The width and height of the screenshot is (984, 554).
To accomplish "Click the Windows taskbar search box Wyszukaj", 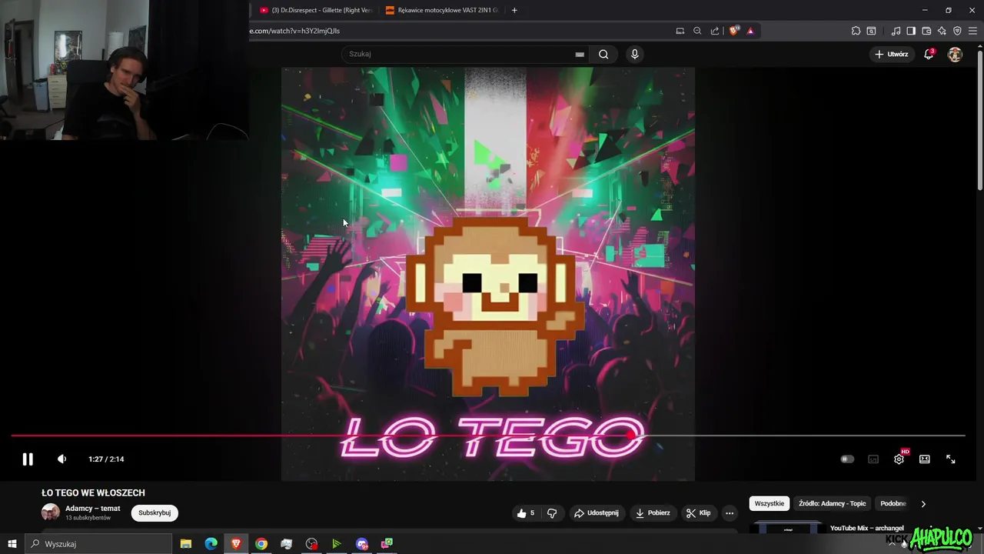I will [98, 544].
